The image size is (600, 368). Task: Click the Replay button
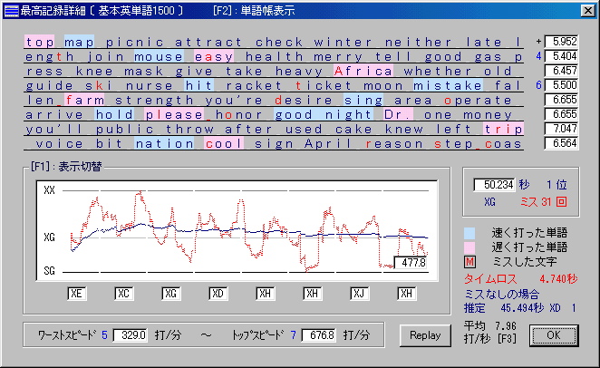425,335
